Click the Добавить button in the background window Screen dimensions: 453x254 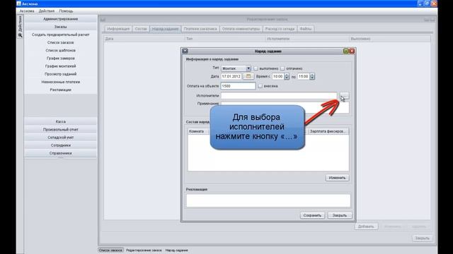pos(366,226)
